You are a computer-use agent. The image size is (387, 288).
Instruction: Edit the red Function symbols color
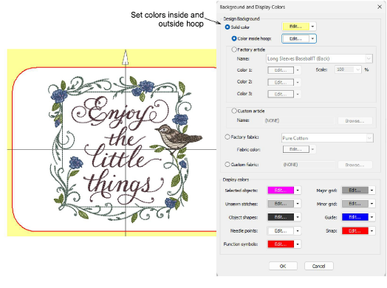coord(281,244)
